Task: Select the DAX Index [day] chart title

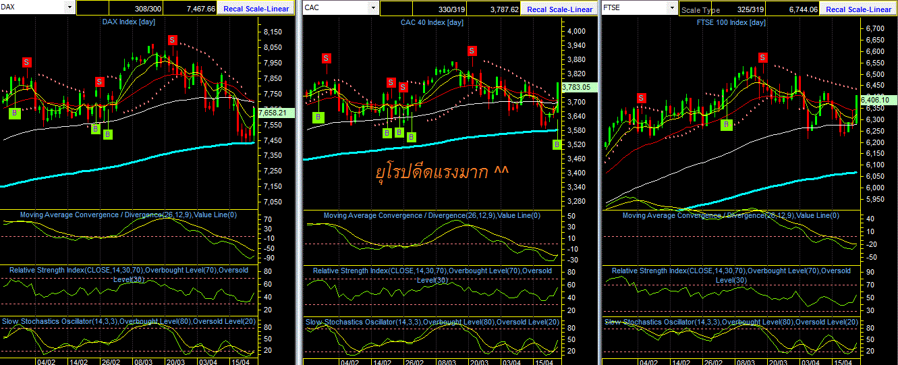Action: [x=129, y=22]
